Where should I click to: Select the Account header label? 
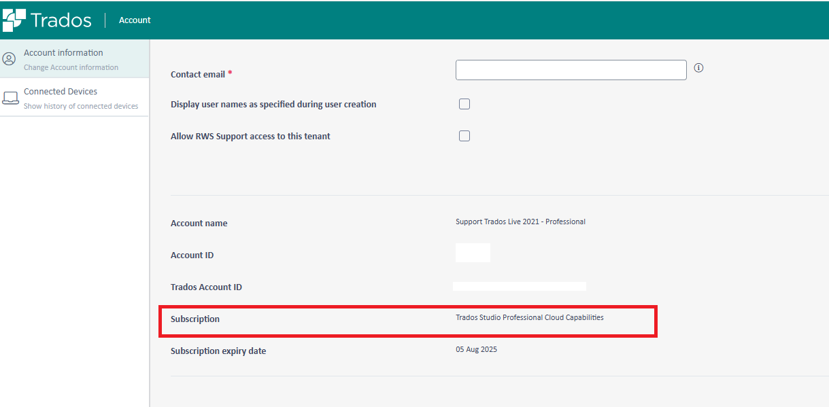point(135,20)
